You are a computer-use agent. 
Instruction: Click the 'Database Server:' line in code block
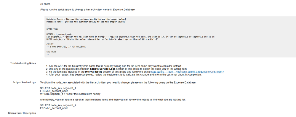pos(86,19)
